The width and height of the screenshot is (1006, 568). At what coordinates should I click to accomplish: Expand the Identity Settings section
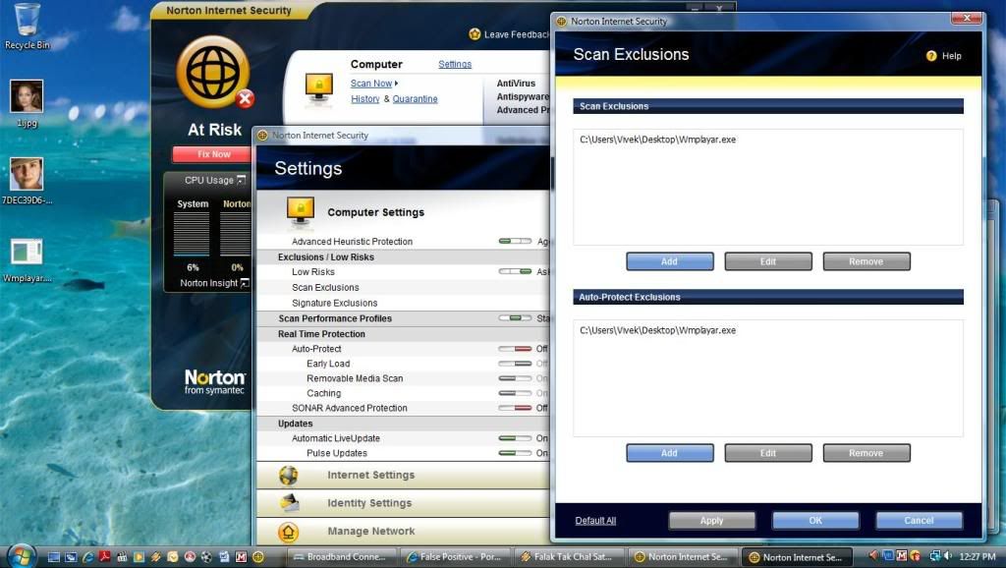point(404,503)
